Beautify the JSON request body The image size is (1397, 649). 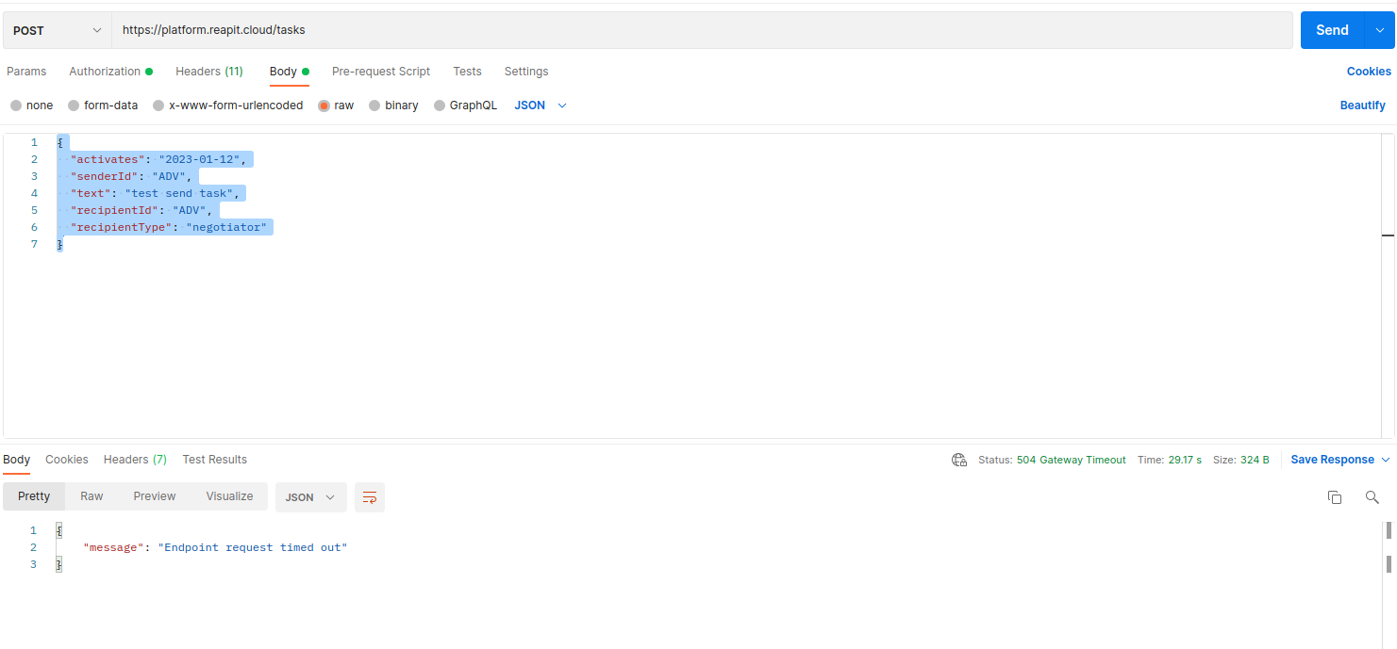click(1362, 105)
